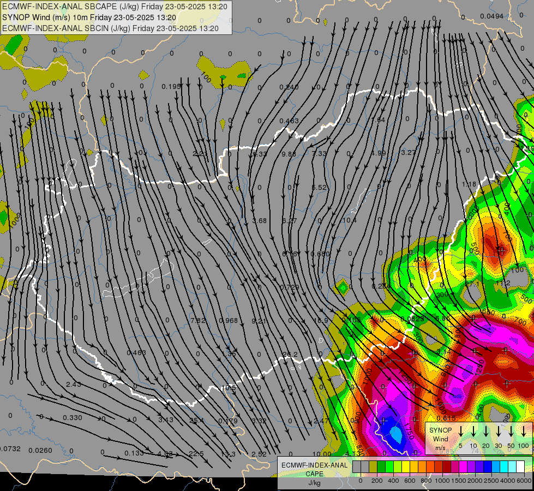Pick the dark red swatch above 1000 tick
This screenshot has height=491, width=534.
point(447,467)
